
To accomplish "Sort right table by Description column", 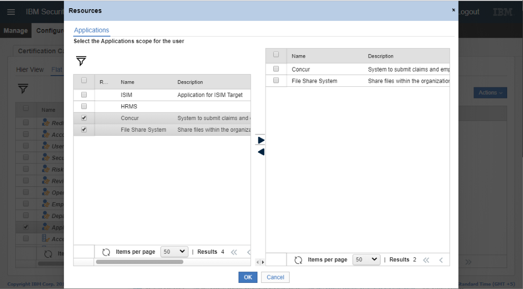I will click(381, 56).
